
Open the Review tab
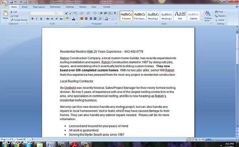(83, 7)
